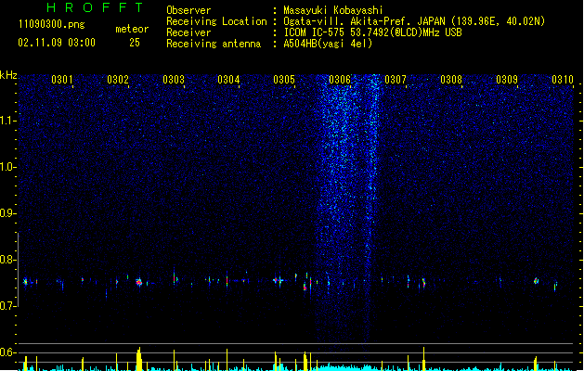Image resolution: width=584 pixels, height=371 pixels.
Task: Click the meteor echo near 0309
Action: [x=536, y=281]
